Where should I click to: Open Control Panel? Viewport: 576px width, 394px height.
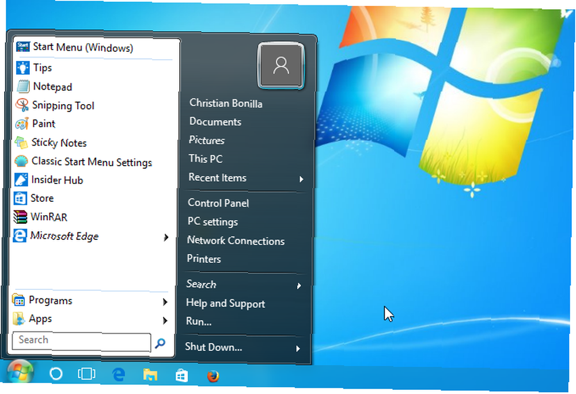coord(218,203)
